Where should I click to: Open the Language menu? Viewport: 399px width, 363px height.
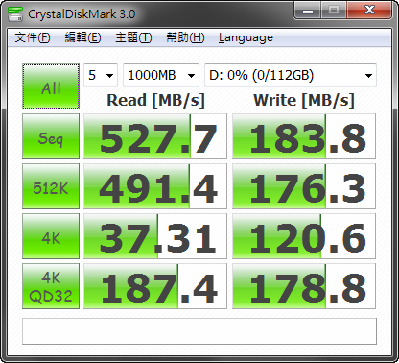(x=246, y=37)
